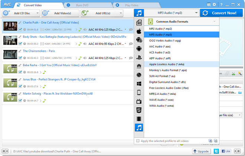
Task: Click the scissors cut tool icon
Action: (x=233, y=74)
